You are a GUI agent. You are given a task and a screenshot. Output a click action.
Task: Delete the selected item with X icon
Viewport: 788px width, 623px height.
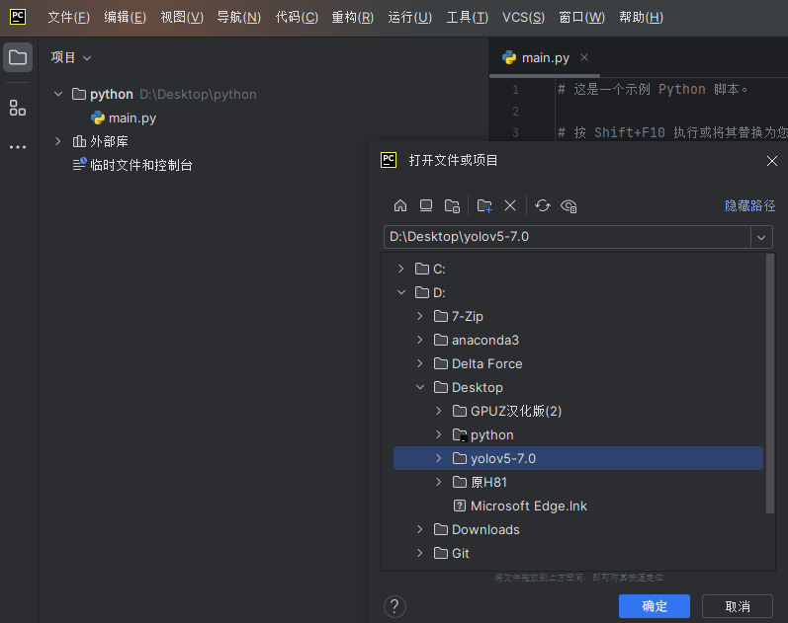coord(510,205)
